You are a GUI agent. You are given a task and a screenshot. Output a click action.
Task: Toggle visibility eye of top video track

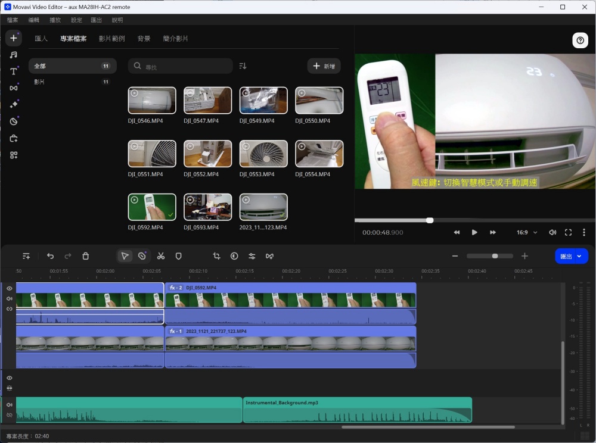(x=10, y=288)
